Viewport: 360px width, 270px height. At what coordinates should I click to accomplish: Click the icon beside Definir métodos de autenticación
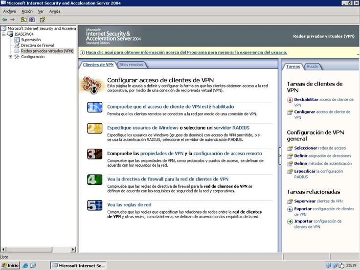[290, 164]
